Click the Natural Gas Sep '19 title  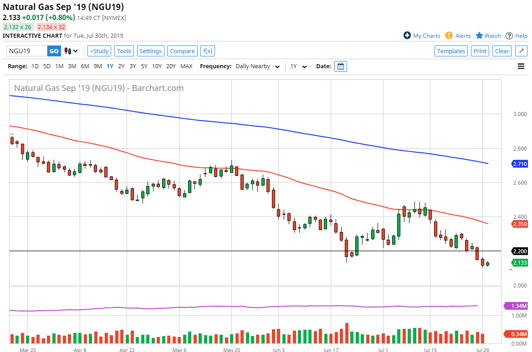click(63, 7)
